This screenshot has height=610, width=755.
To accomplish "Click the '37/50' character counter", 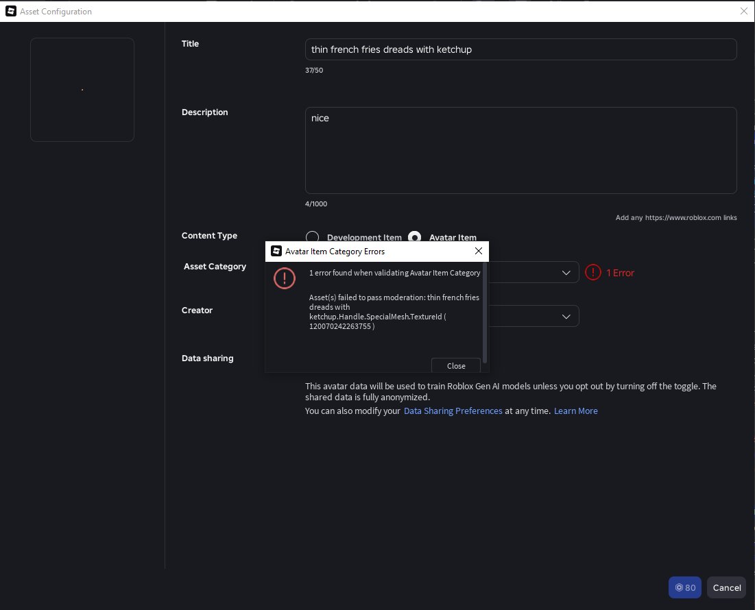I will click(314, 70).
